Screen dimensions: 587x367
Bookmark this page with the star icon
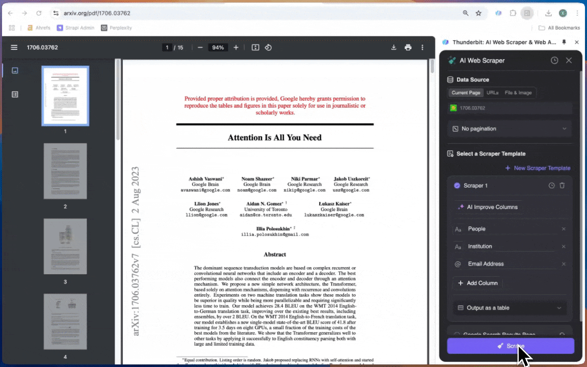pos(478,13)
